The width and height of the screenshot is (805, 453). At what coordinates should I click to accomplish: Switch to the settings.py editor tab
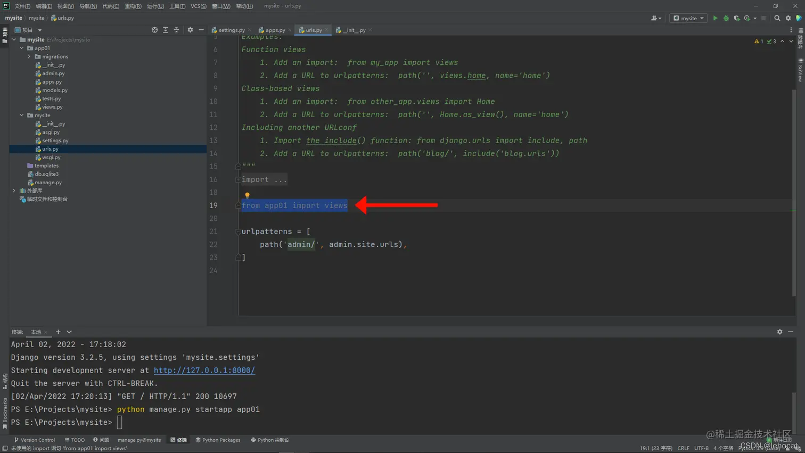coord(232,30)
